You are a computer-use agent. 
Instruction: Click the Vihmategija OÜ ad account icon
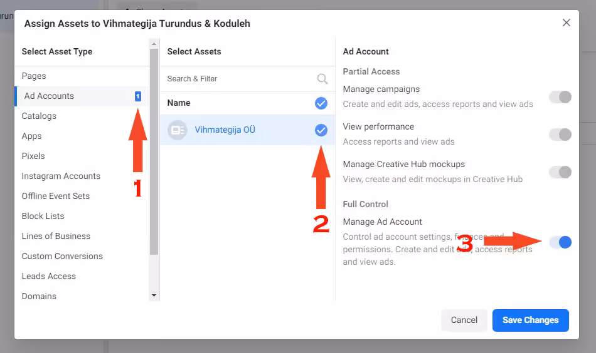tap(178, 130)
